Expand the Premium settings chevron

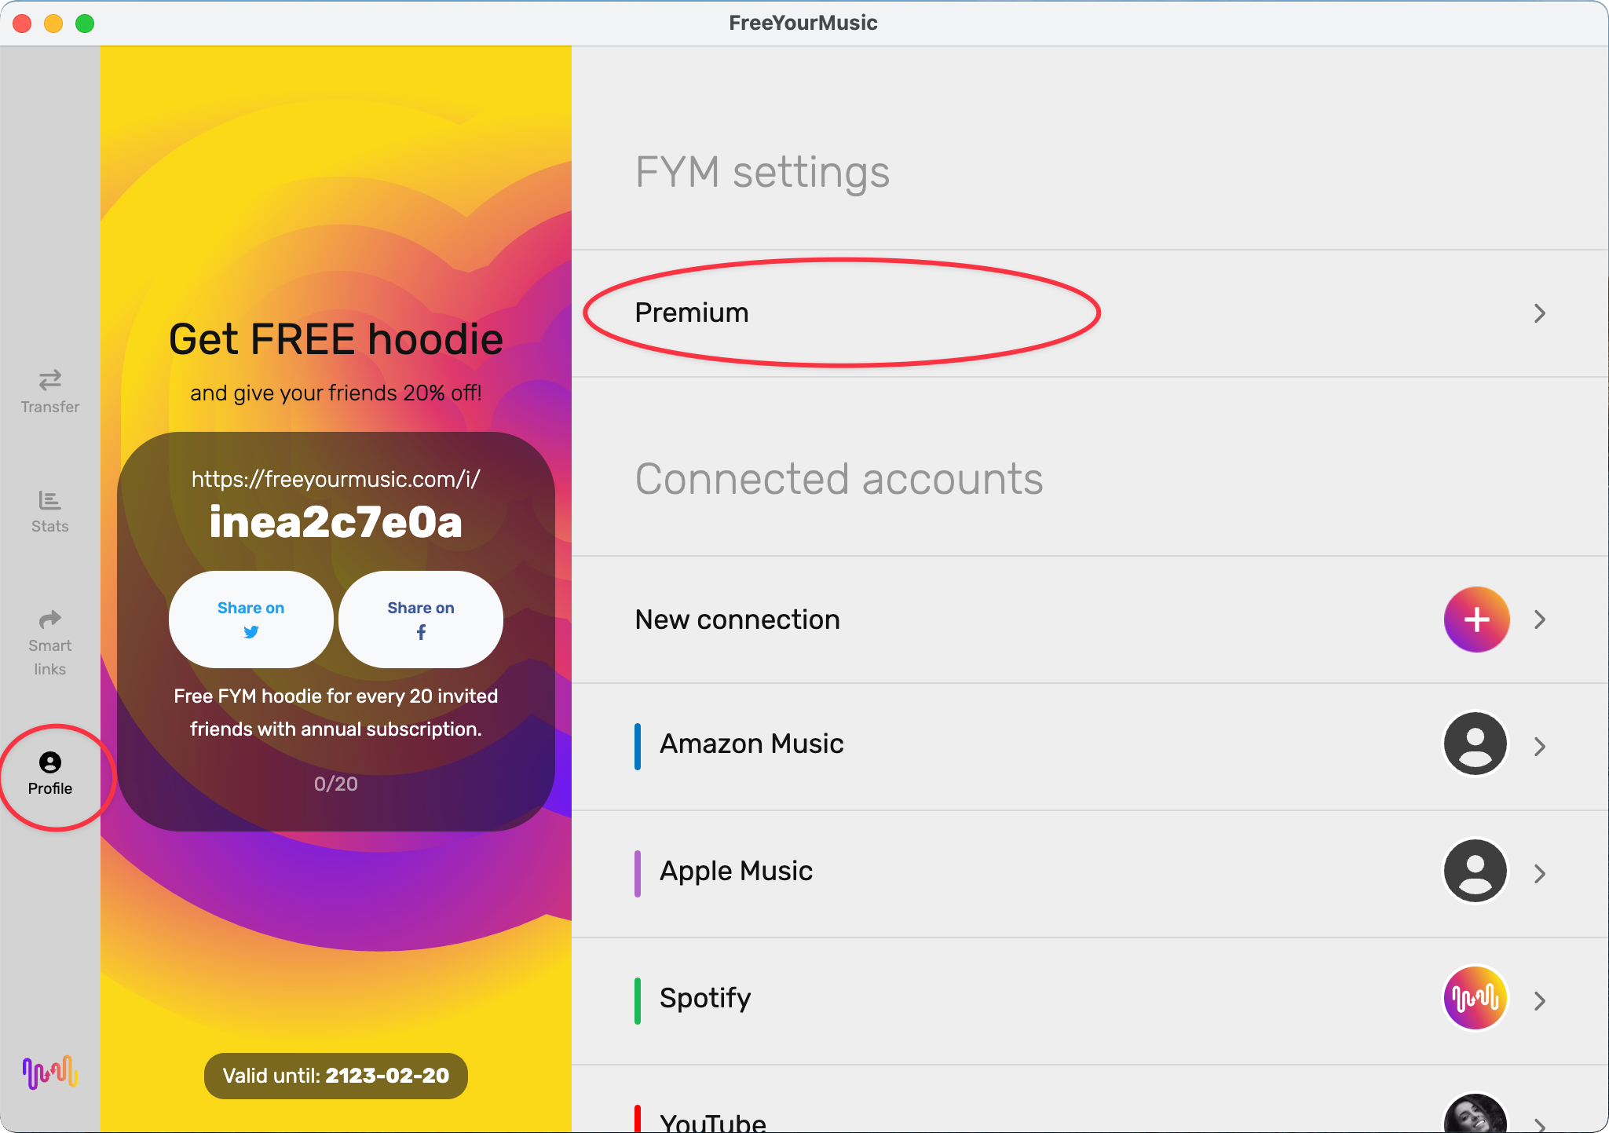(x=1540, y=313)
